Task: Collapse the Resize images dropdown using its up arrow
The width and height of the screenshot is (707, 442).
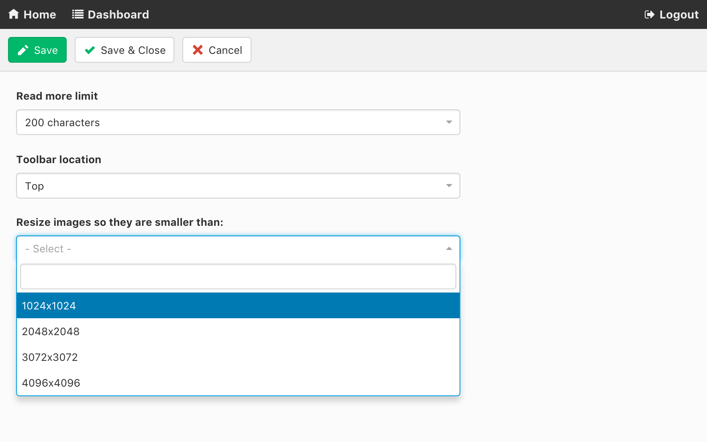Action: click(x=449, y=249)
